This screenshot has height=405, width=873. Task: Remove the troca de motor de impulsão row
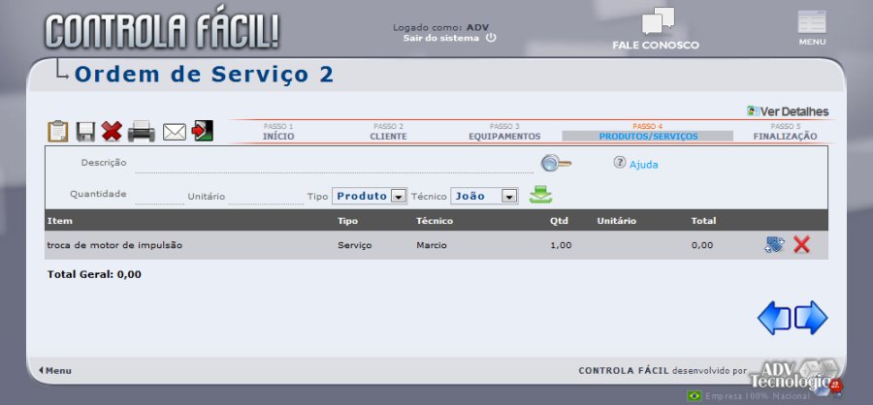801,245
